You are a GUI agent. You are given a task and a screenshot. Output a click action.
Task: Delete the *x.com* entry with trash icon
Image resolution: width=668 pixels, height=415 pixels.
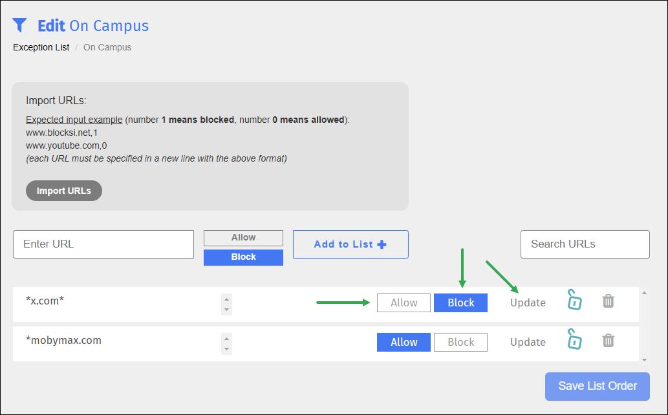[609, 301]
